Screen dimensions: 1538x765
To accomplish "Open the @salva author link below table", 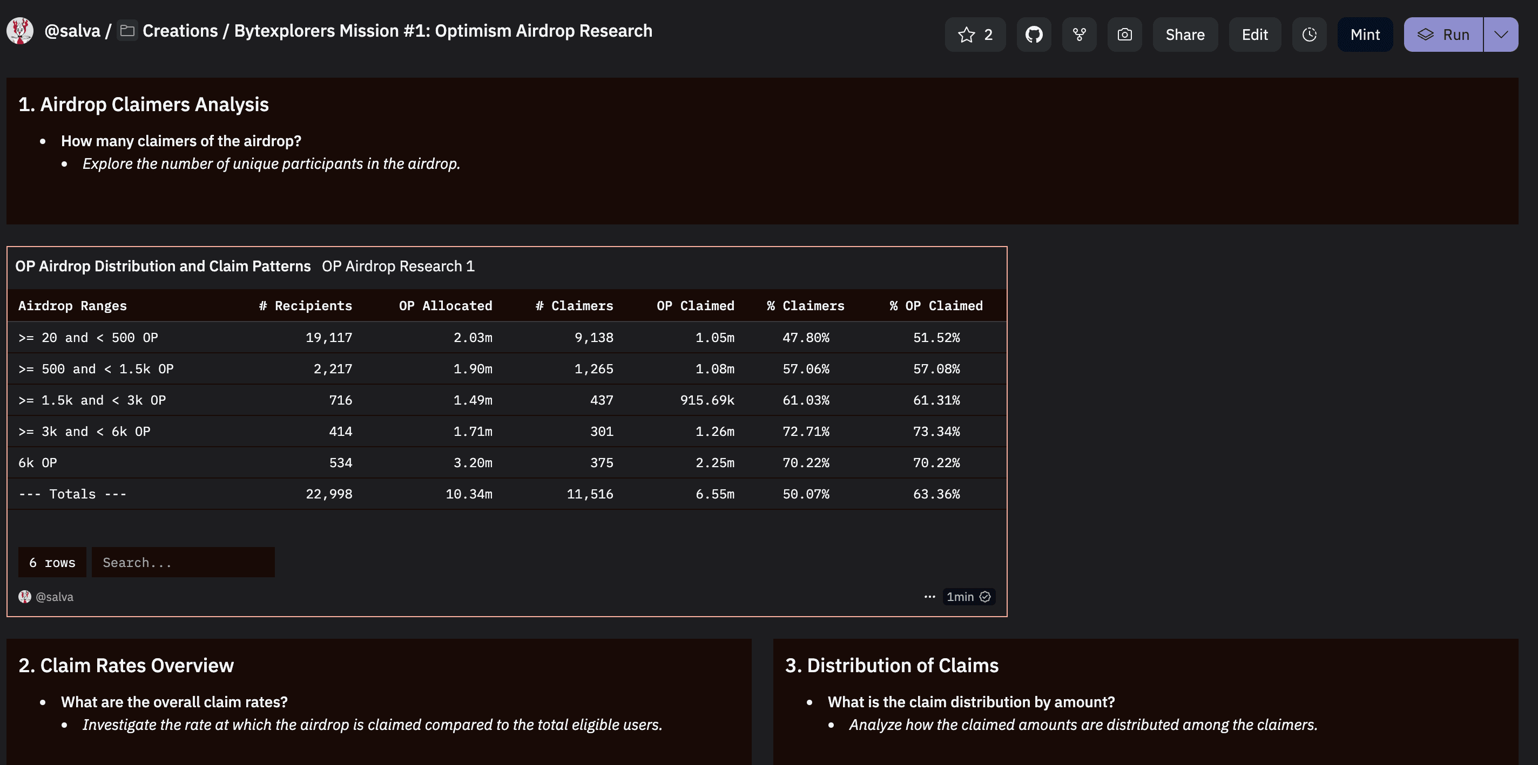I will click(55, 596).
